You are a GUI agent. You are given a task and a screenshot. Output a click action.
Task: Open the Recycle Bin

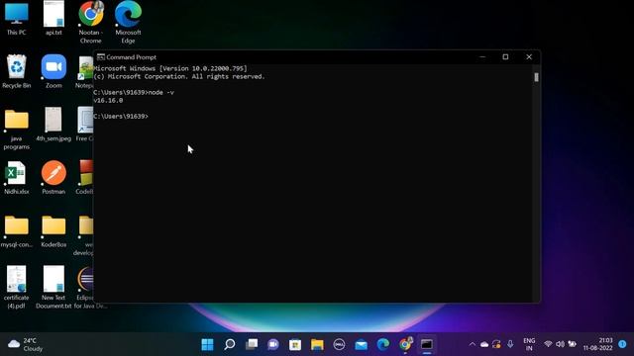coord(17,71)
